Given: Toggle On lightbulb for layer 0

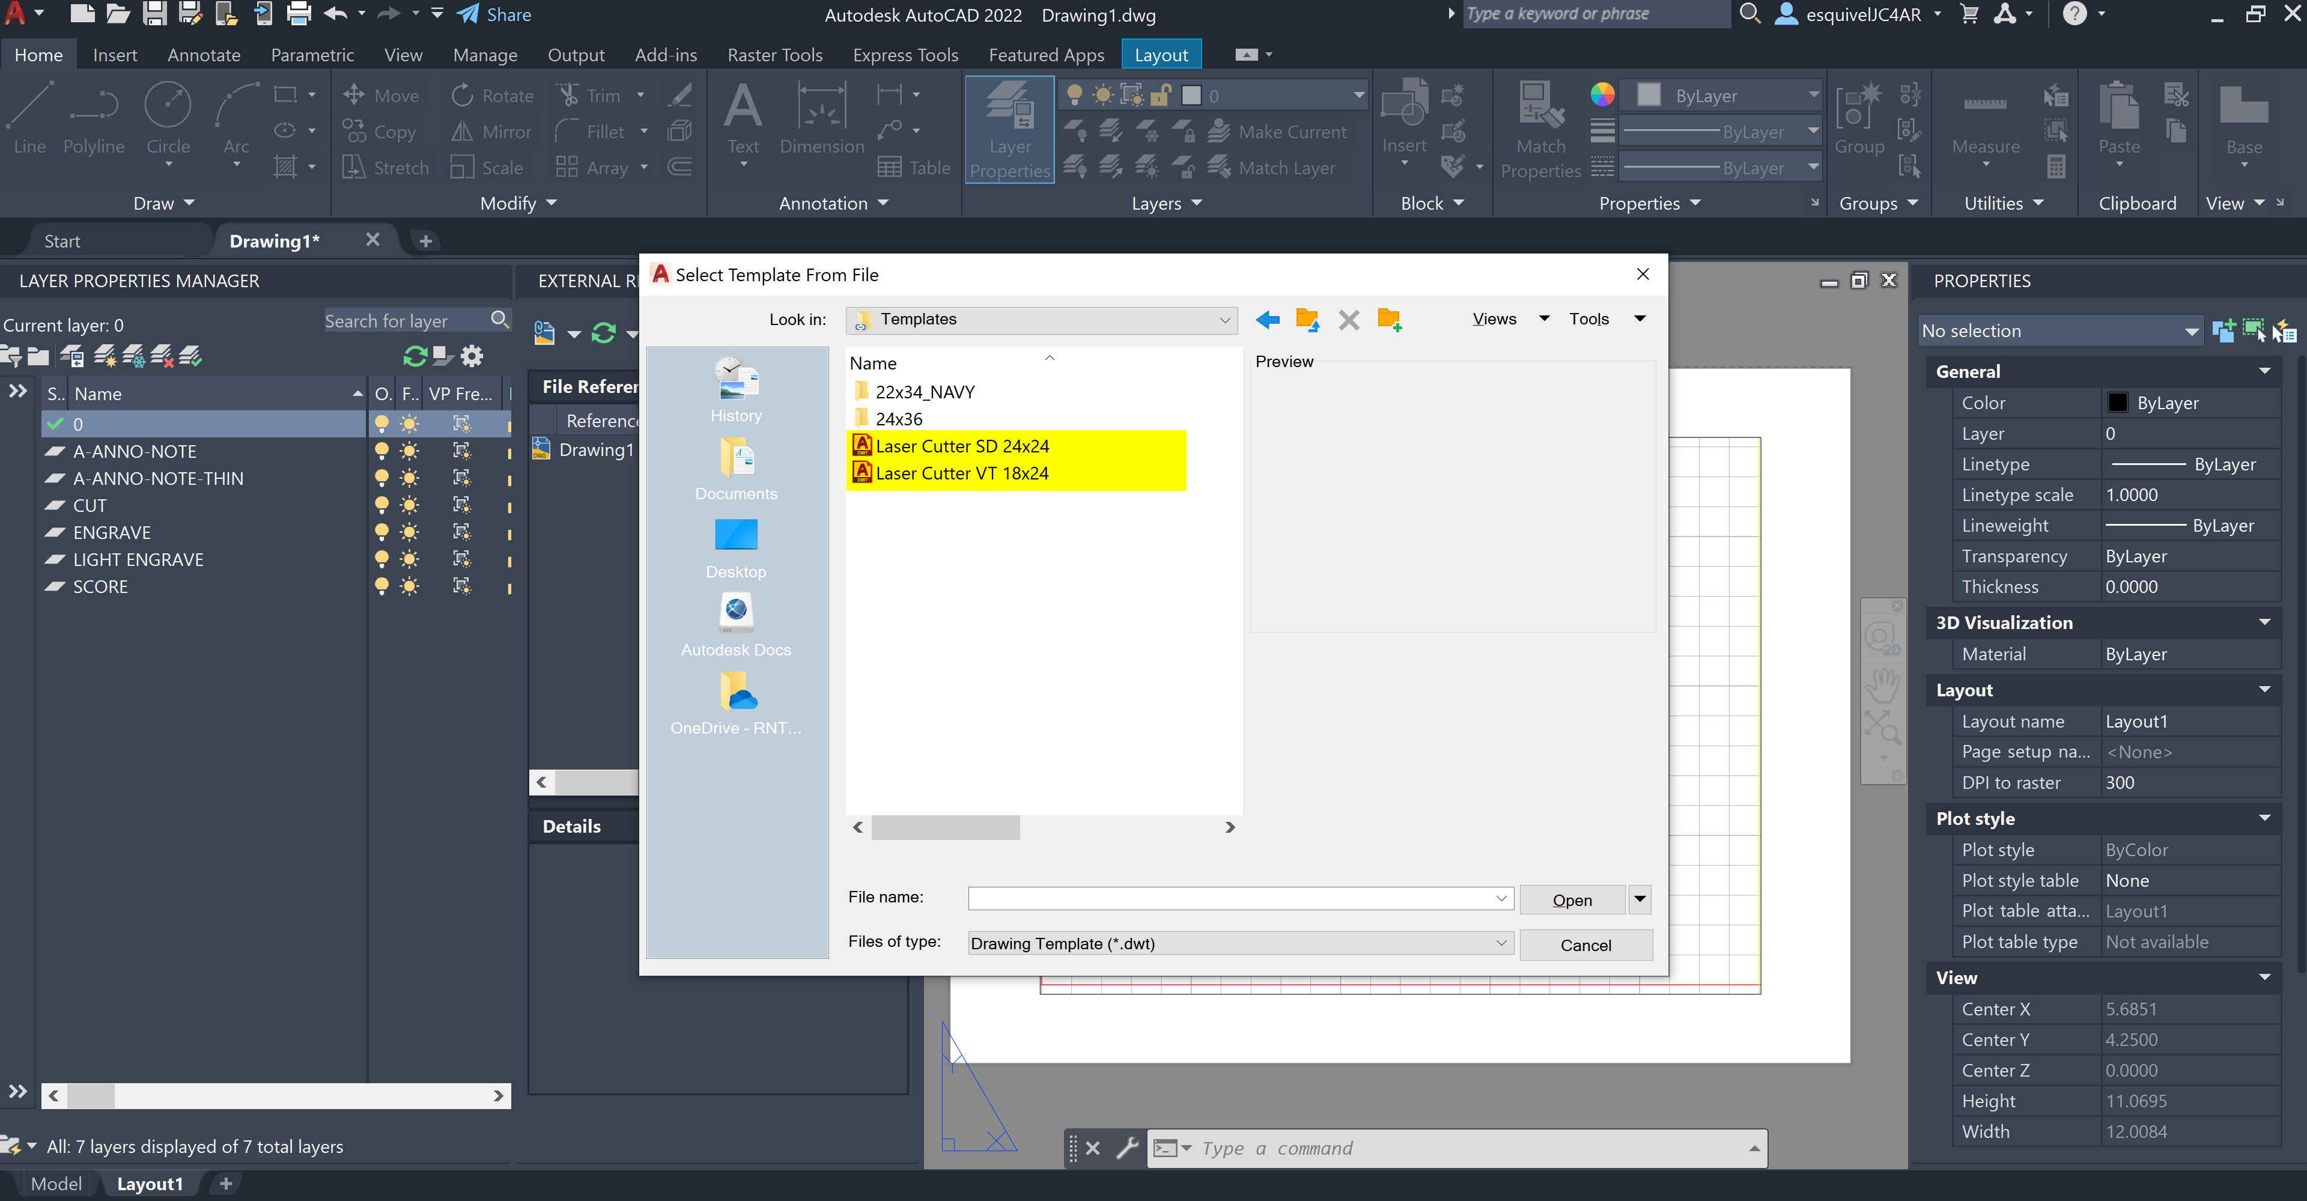Looking at the screenshot, I should tap(381, 424).
